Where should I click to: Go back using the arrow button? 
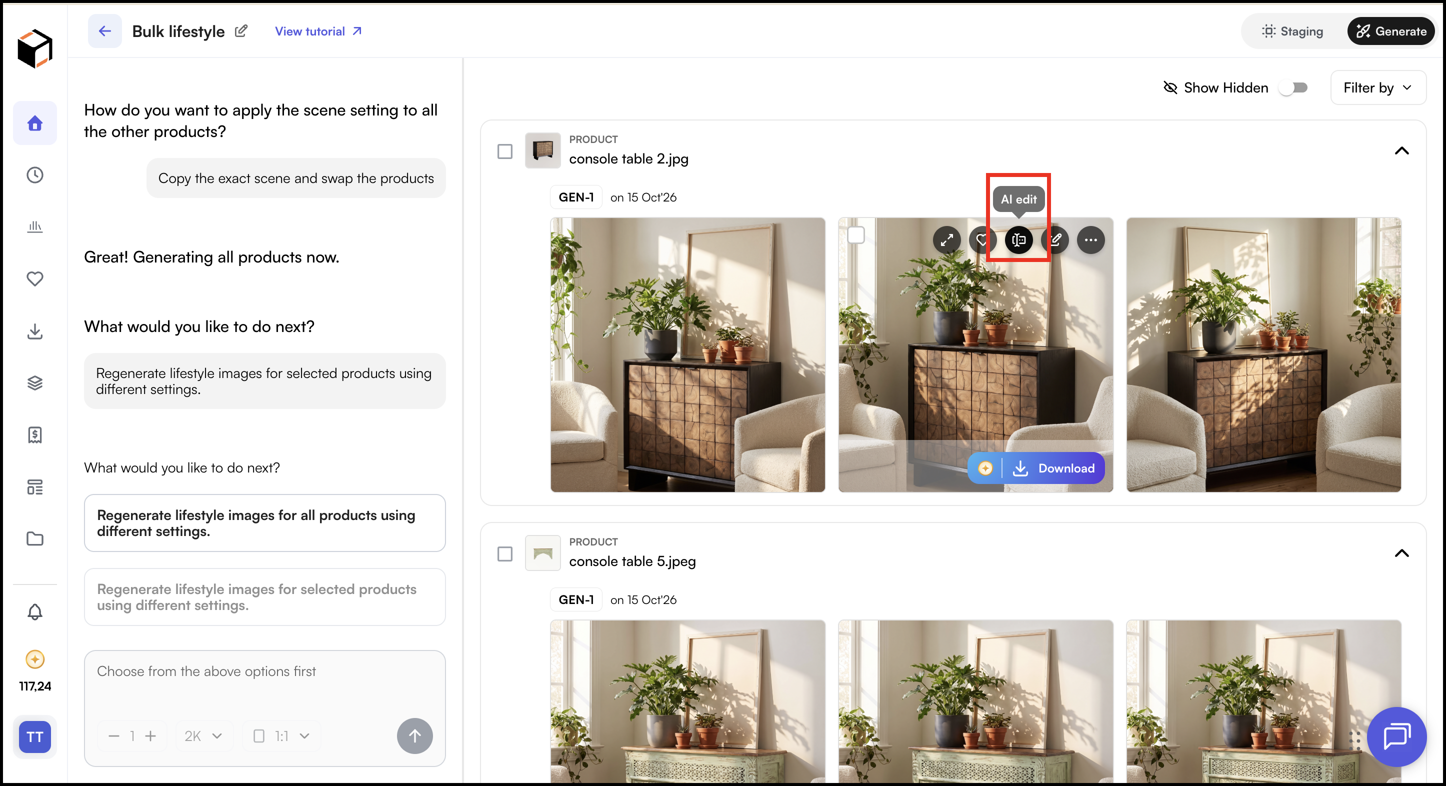point(105,31)
